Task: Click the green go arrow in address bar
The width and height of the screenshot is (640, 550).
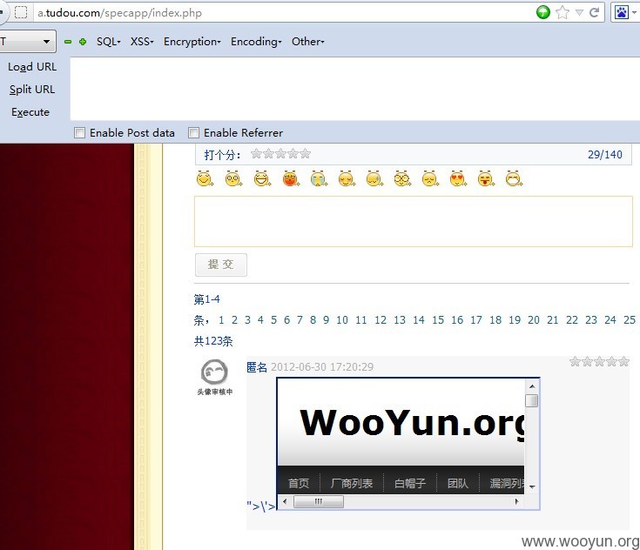Action: tap(542, 13)
